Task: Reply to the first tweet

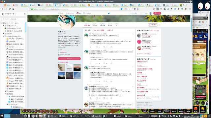Action: click(90, 47)
